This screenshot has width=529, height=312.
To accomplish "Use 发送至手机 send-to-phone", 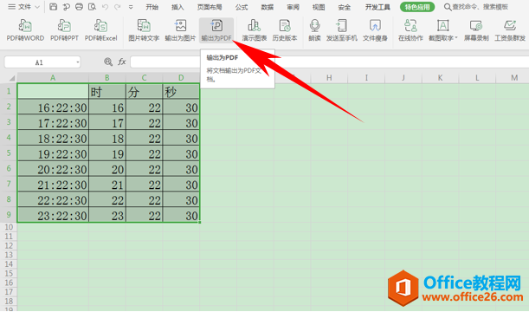I will coord(341,30).
